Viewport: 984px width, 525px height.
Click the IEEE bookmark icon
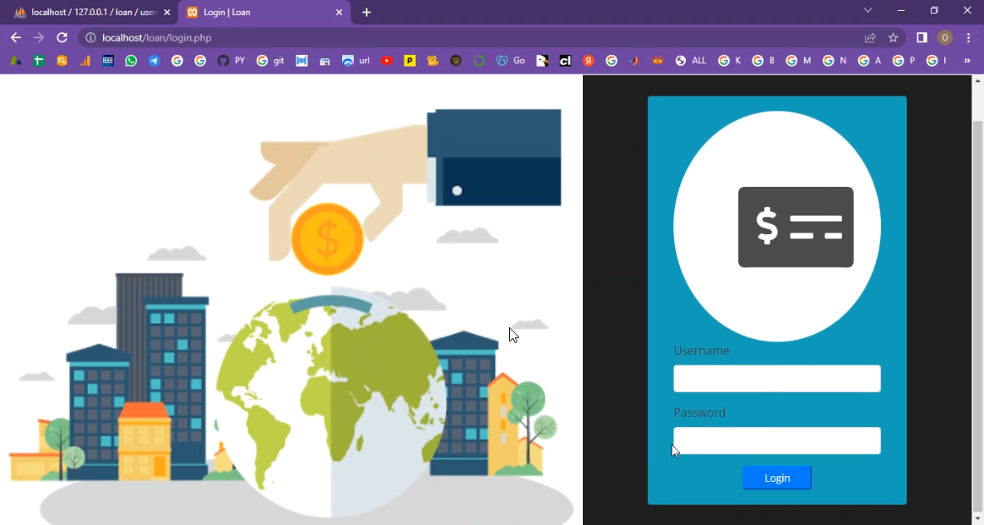[x=108, y=61]
